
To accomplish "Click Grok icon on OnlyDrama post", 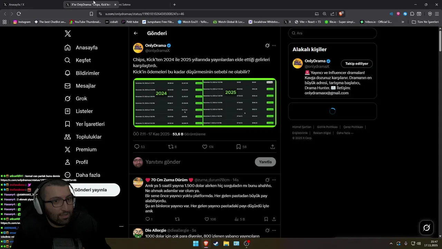I will (x=267, y=46).
